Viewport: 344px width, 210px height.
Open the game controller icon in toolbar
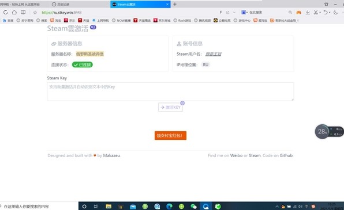[x=298, y=13]
